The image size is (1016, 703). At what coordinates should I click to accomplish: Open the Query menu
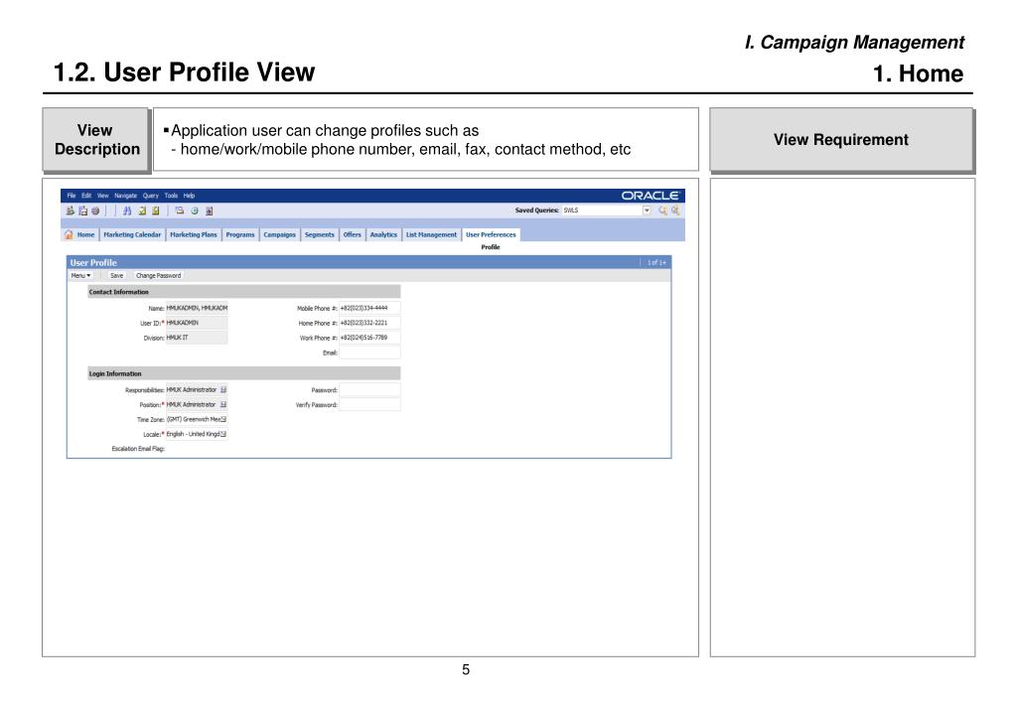point(151,196)
